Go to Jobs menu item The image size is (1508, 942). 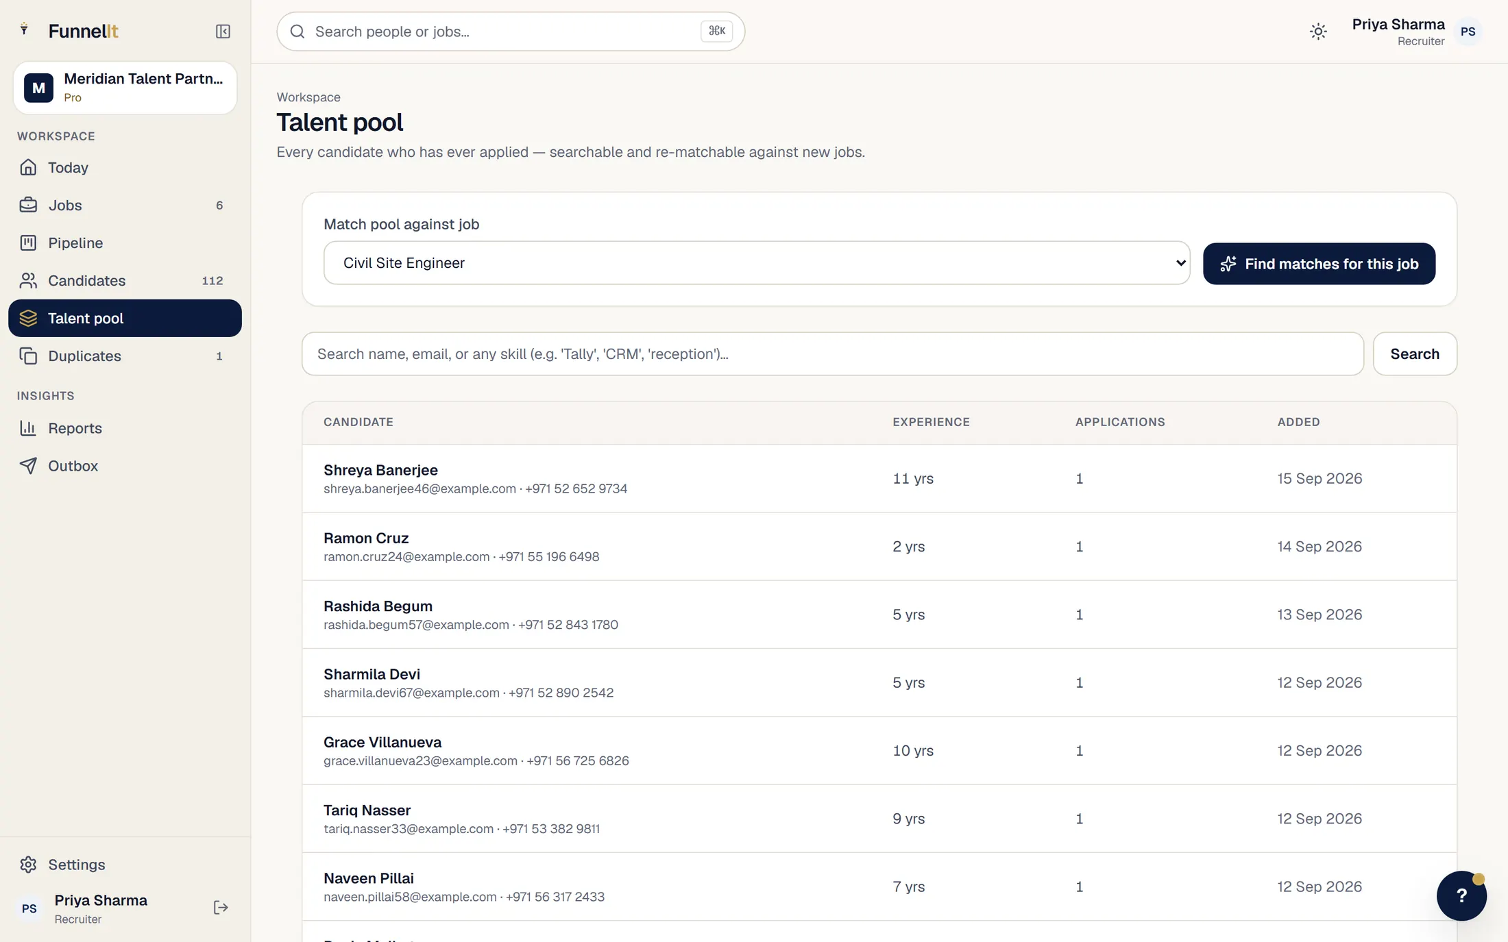pos(125,205)
